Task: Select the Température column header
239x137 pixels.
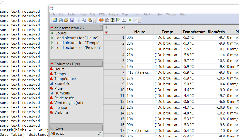Action: (194, 30)
